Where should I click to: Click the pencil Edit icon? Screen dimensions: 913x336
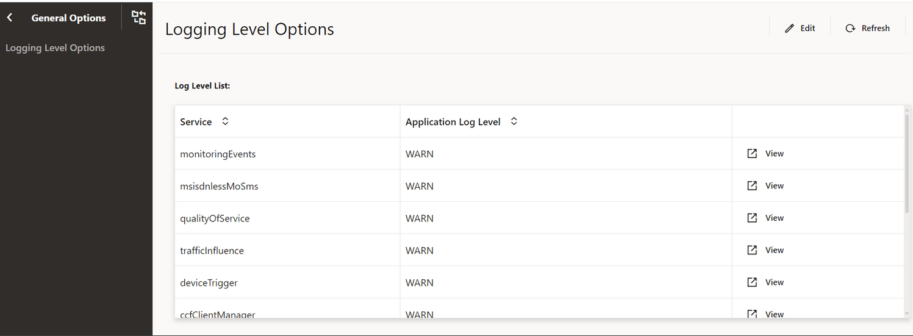[x=789, y=28]
